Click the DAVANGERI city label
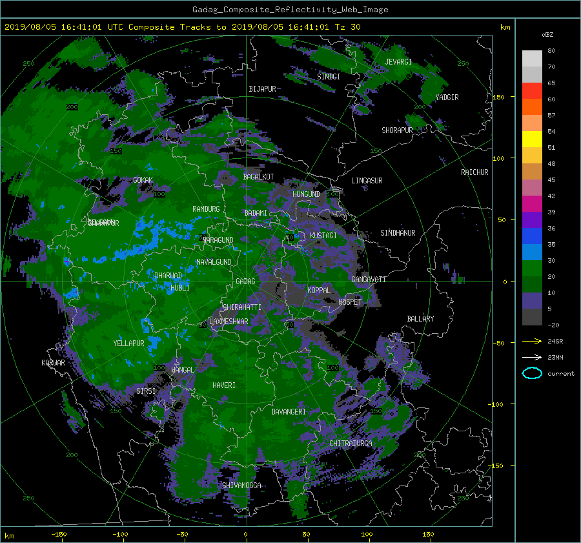This screenshot has height=543, width=581. 289,412
